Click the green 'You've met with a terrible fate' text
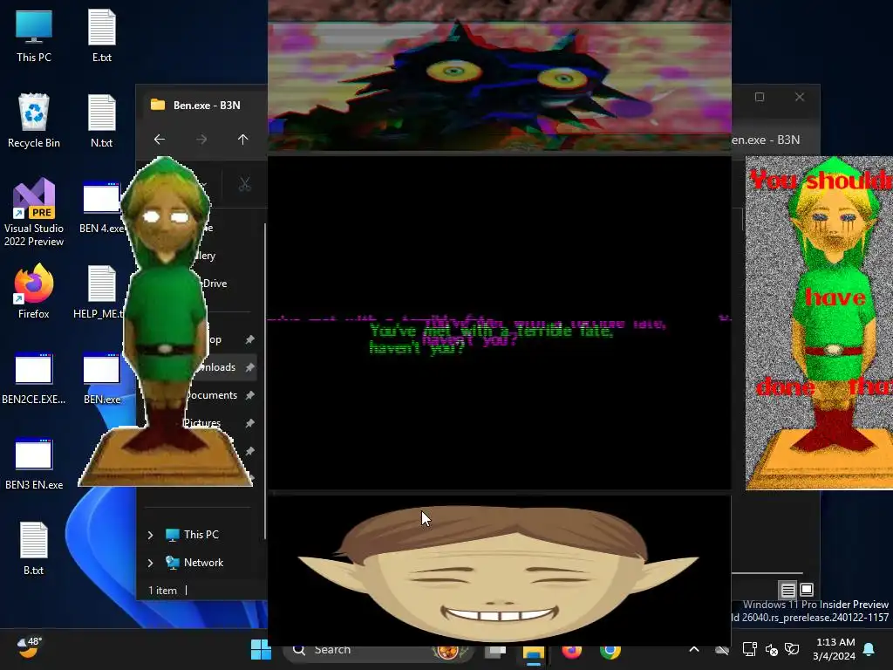The height and width of the screenshot is (670, 893). [x=492, y=338]
